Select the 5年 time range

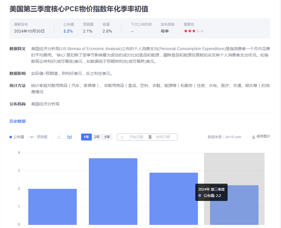(107, 137)
